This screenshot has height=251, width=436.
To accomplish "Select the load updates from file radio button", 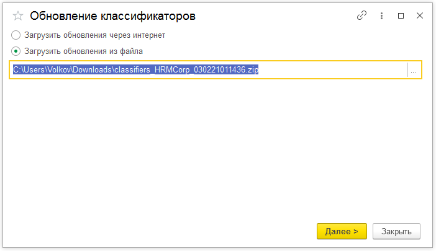I will click(16, 51).
